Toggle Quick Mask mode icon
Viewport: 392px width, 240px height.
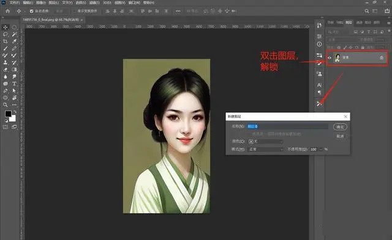point(6,127)
